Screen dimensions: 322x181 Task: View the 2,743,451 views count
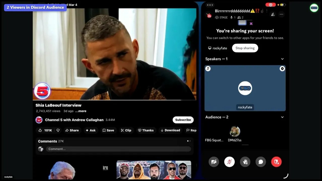[x=48, y=111]
